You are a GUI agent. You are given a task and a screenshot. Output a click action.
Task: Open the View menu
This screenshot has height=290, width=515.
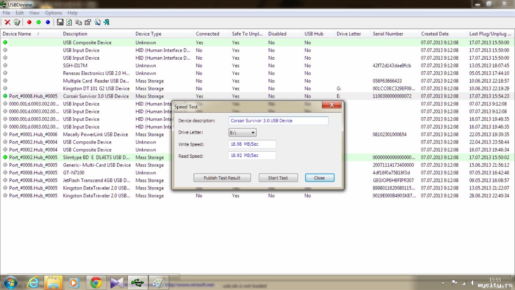[34, 13]
